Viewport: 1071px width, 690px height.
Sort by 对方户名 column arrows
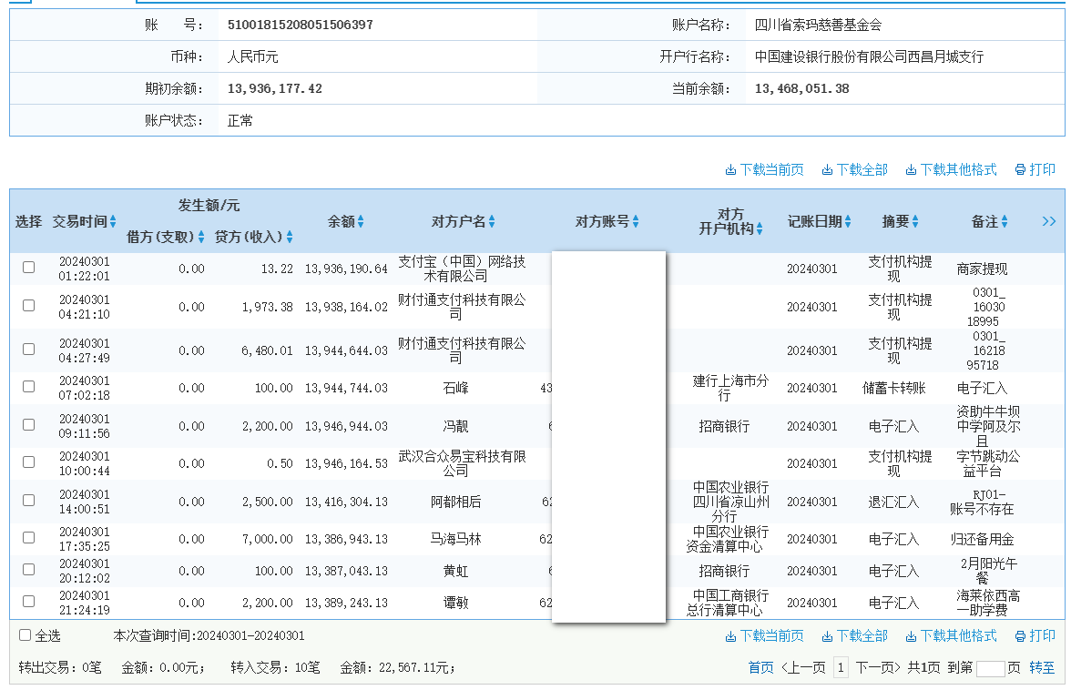(x=492, y=221)
